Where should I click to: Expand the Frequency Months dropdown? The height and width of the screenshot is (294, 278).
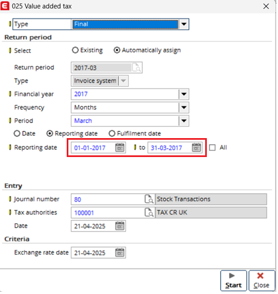point(184,107)
